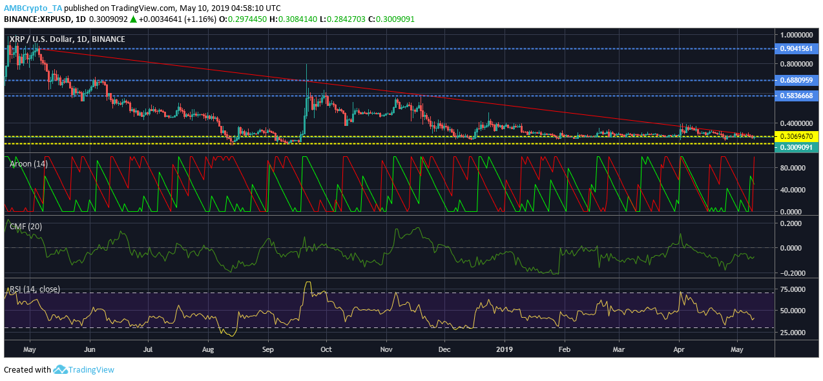Click the yellow 0.3069670 support price label
Viewport: 823px width, 381px height.
tap(799, 136)
